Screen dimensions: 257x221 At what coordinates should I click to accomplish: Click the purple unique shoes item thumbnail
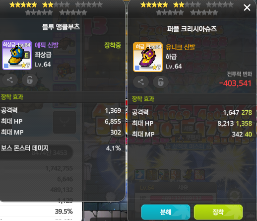click(148, 57)
